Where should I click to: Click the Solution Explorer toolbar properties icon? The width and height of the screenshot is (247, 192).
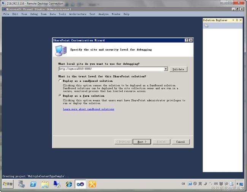pos(206,25)
